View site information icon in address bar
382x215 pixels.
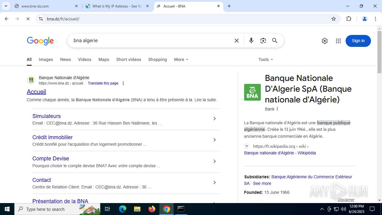[41, 19]
